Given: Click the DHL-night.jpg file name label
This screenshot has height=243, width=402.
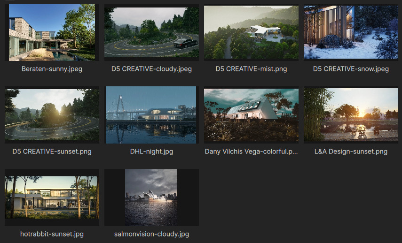Looking at the screenshot, I should (x=151, y=152).
